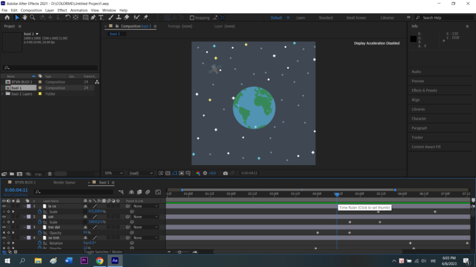The width and height of the screenshot is (476, 267).
Task: Toggle the shy layers hide icon
Action: pos(132,192)
